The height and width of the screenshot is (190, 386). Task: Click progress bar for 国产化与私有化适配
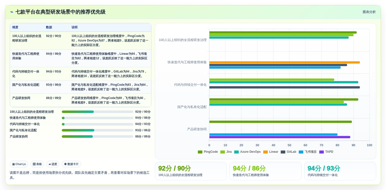tap(97, 130)
